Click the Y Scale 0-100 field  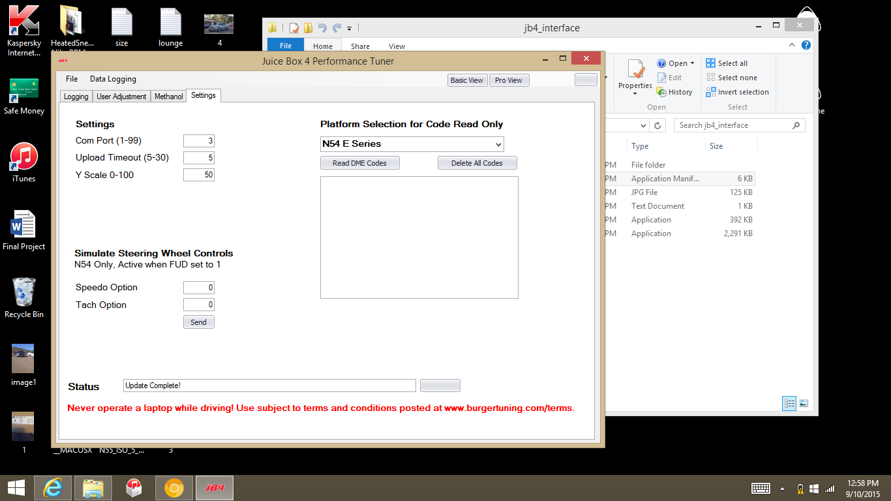tap(198, 175)
